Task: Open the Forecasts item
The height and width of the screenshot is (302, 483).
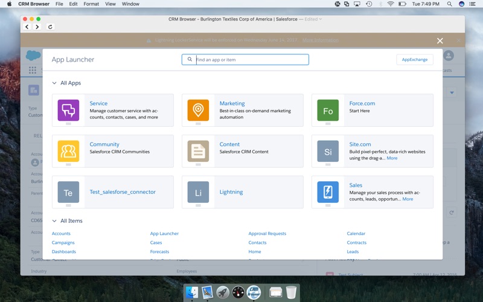Action: [159, 251]
